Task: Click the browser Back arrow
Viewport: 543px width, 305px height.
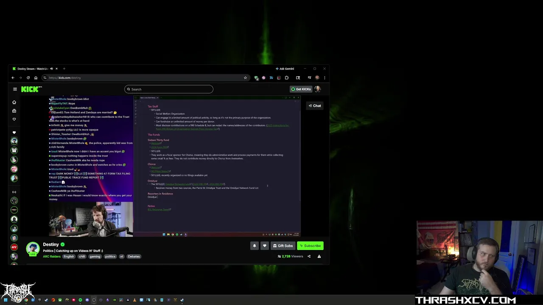Action: pos(13,78)
